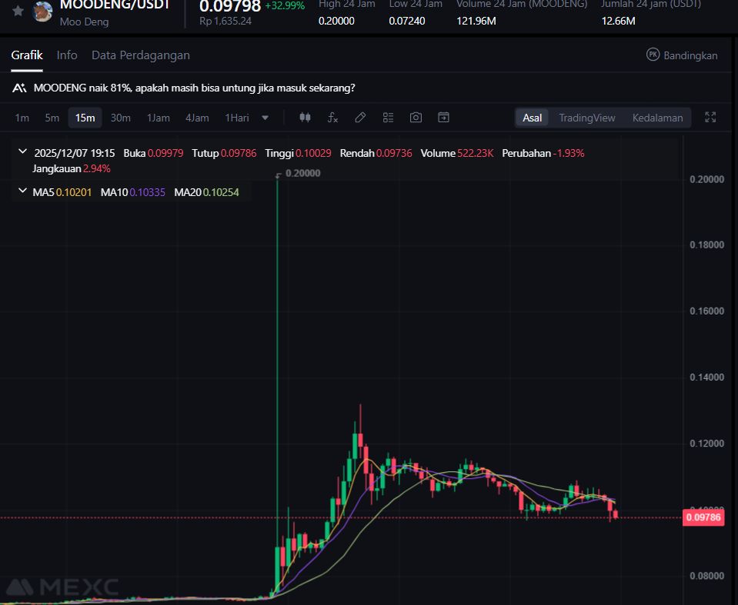Collapse the OHLC data row chevron
The height and width of the screenshot is (605, 738).
(x=22, y=152)
